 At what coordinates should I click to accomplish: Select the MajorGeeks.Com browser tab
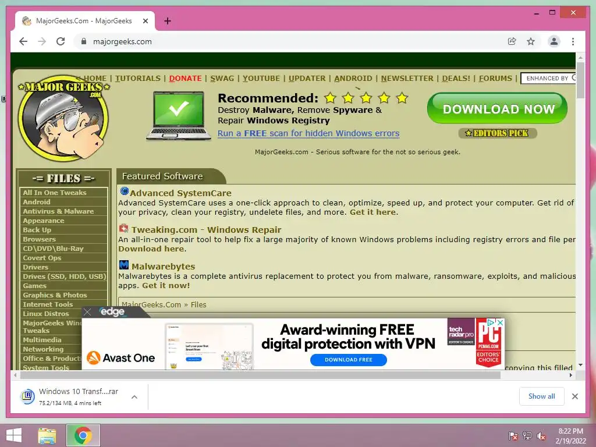pos(84,21)
